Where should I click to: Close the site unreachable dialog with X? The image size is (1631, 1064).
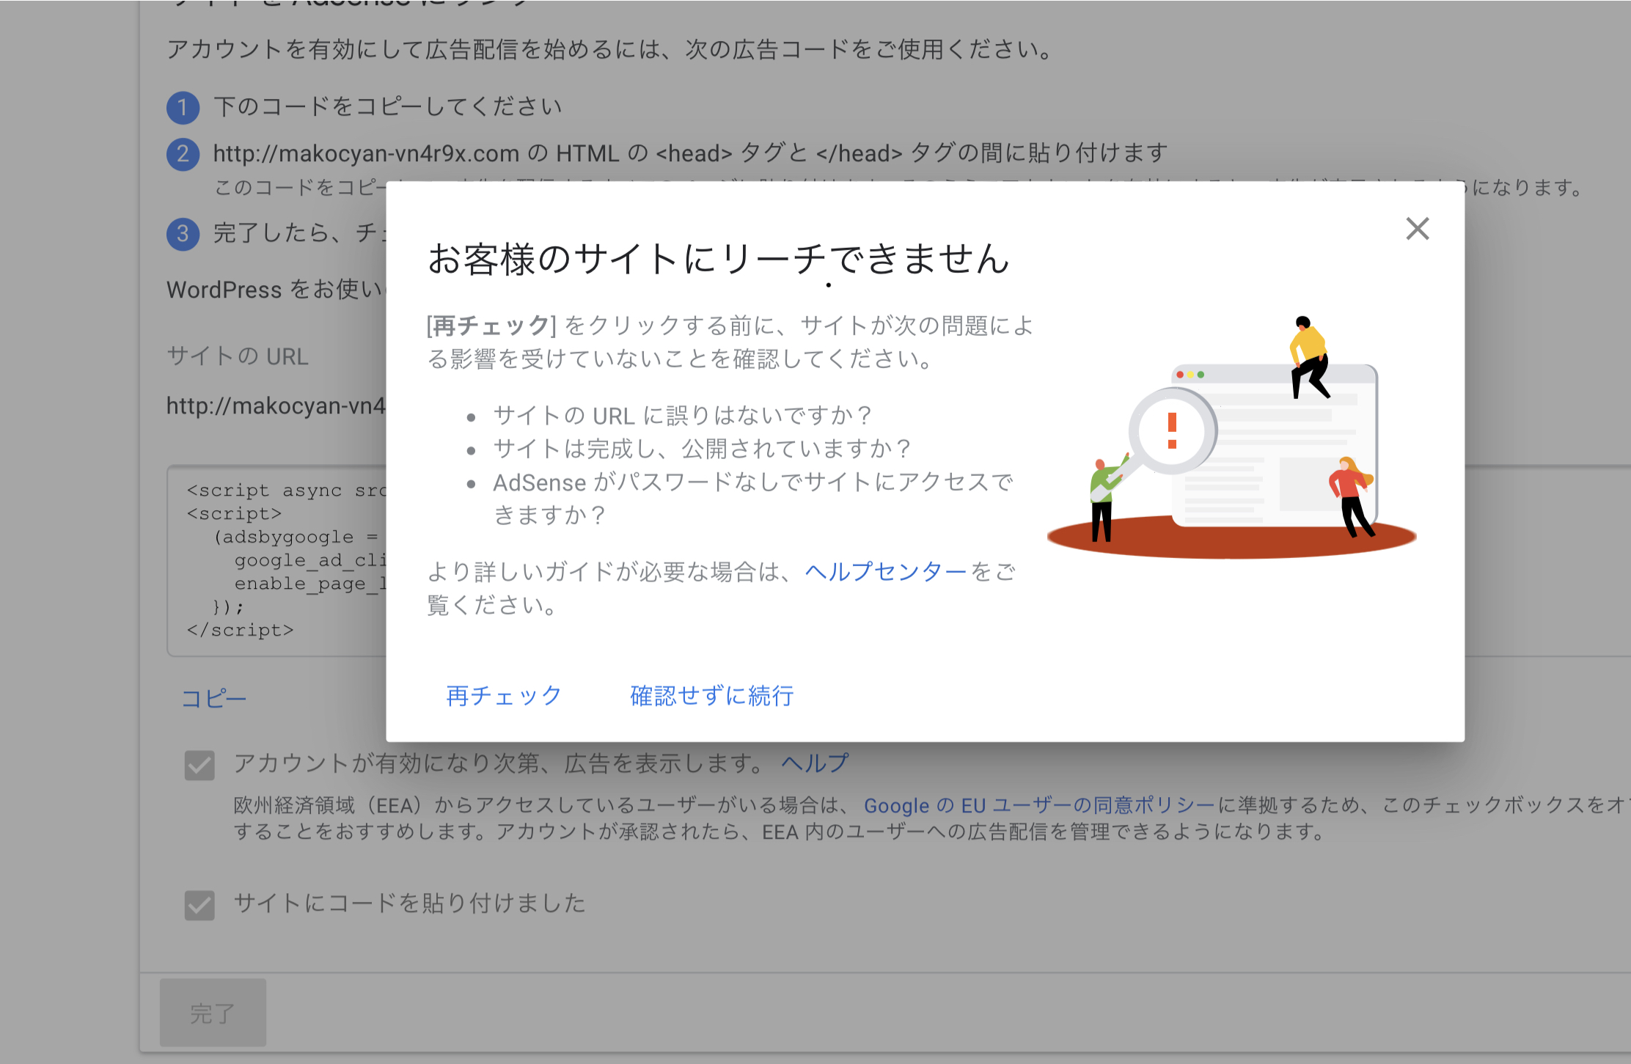click(1418, 229)
